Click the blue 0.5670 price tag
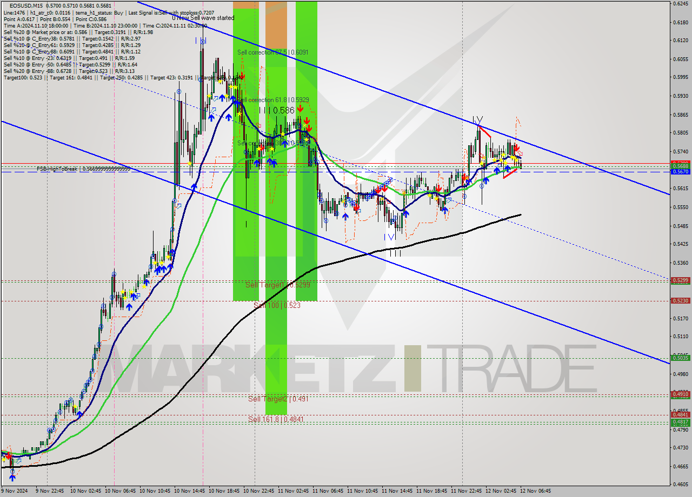 (680, 171)
